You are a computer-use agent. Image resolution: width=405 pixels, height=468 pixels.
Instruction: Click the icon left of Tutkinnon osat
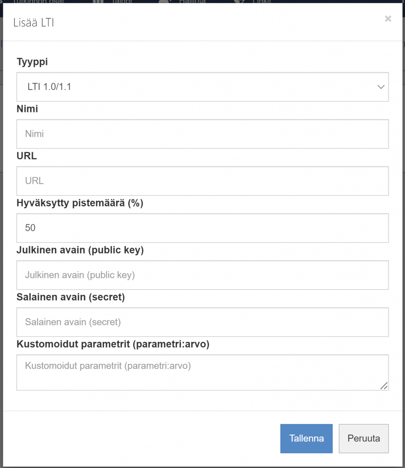pos(2,2)
